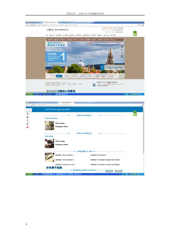The image size is (170, 240).
Task: Click the document page sidebar icon
Action: (27, 120)
